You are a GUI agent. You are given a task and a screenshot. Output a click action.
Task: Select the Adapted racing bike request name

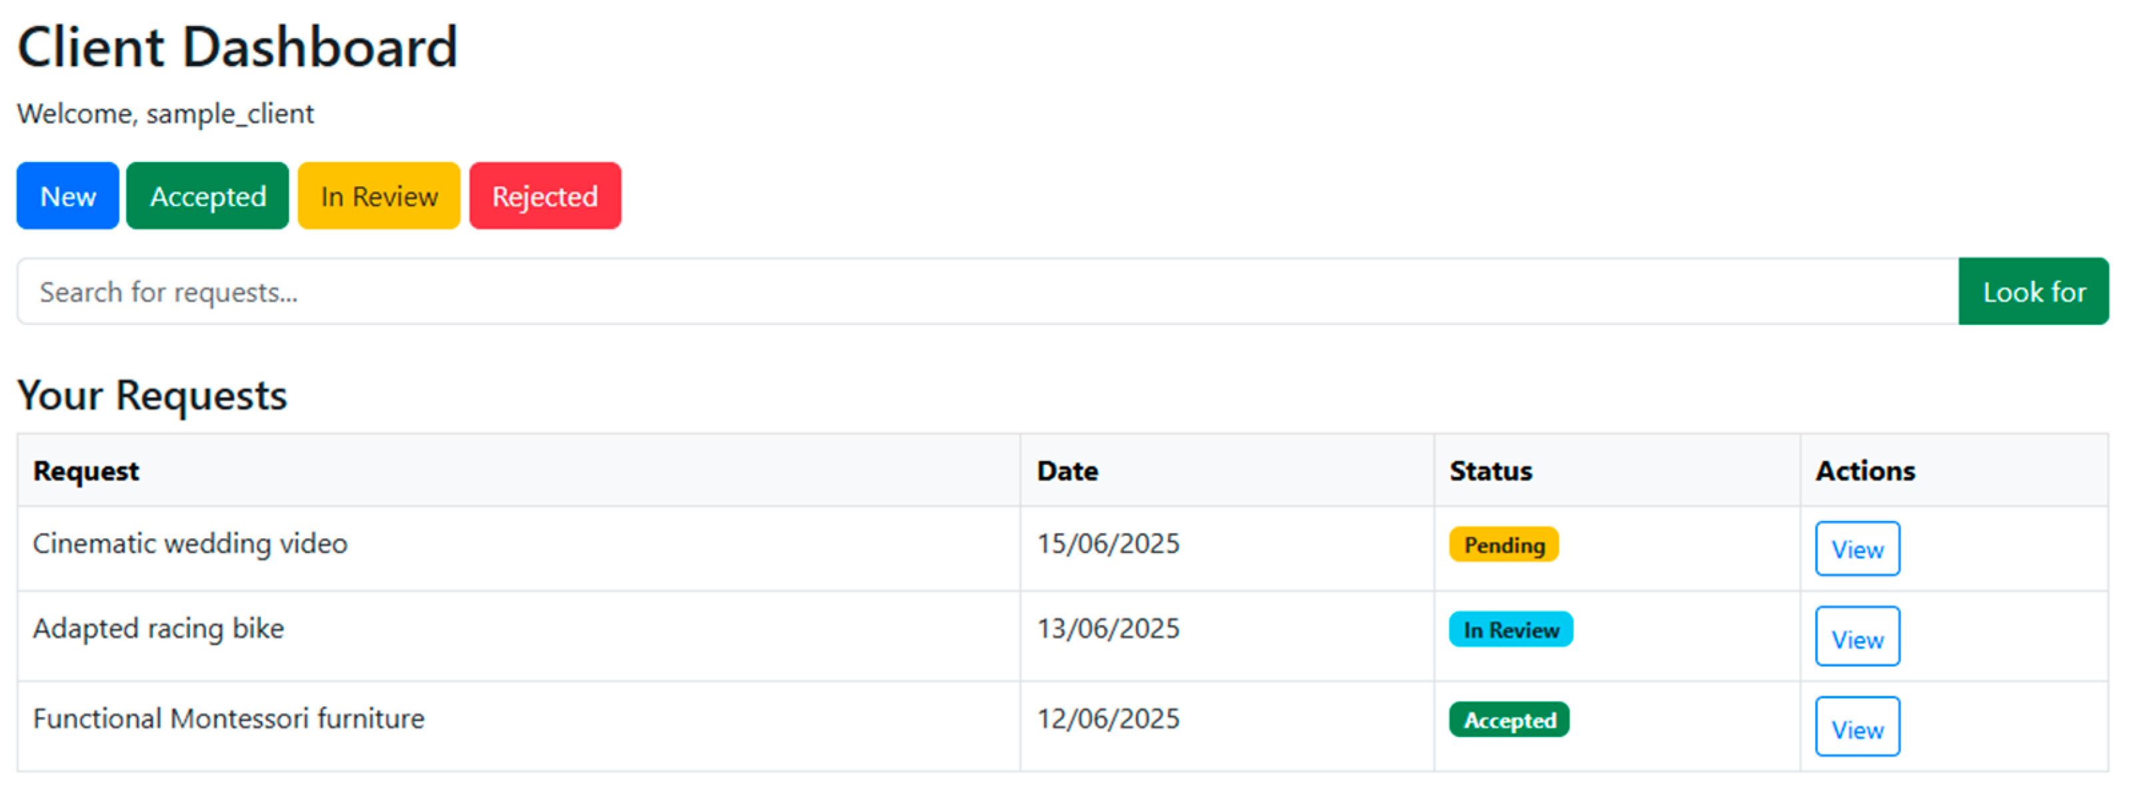coord(159,629)
